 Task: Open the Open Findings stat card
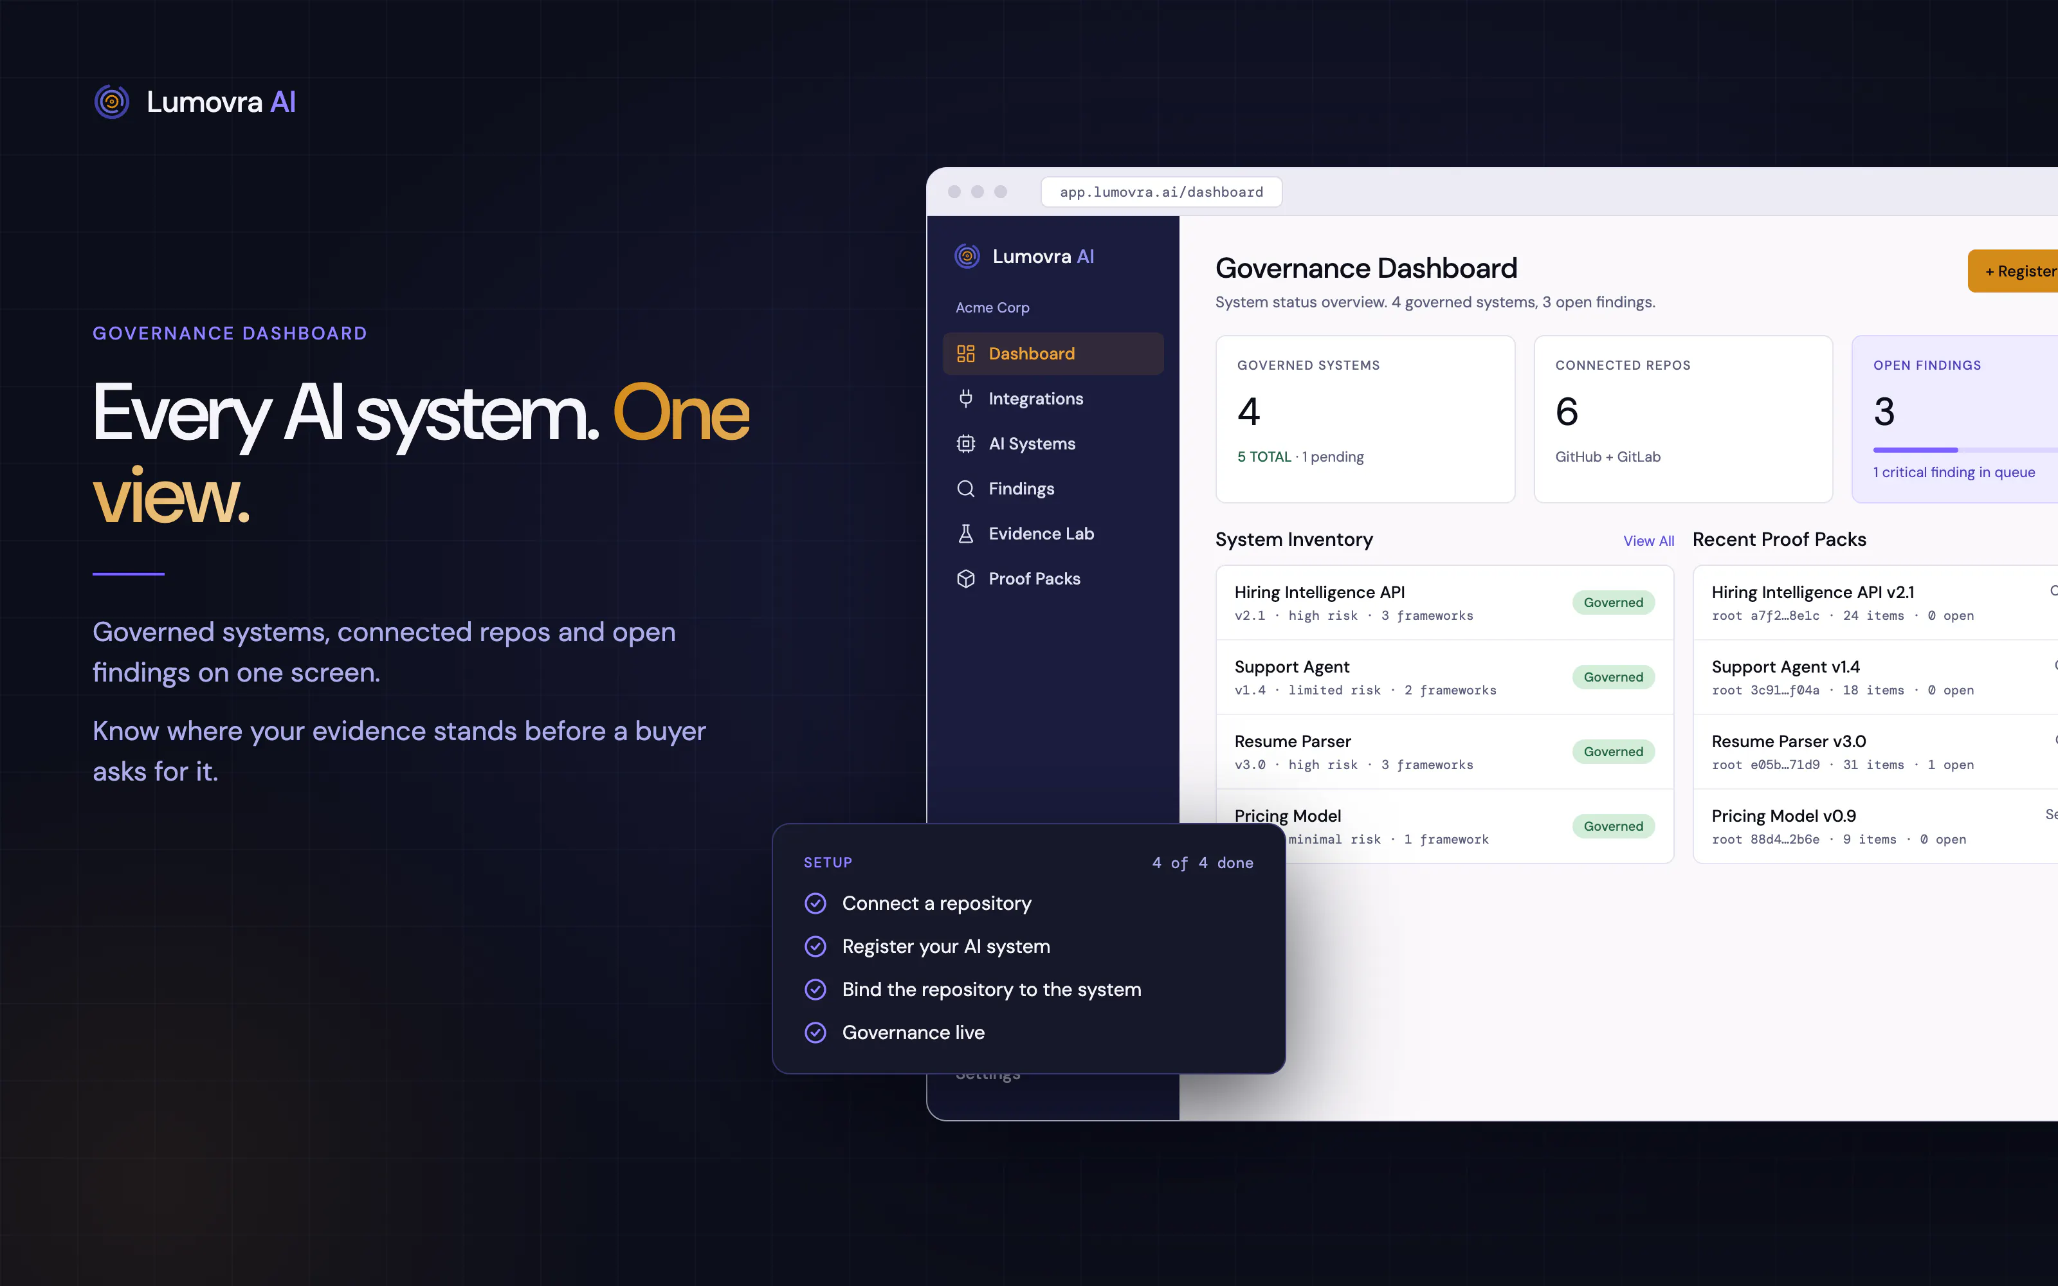click(x=1955, y=419)
